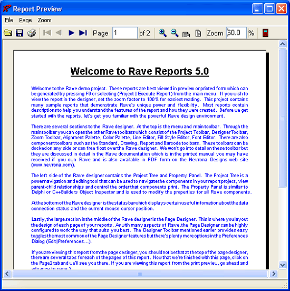The image size is (290, 291).
Task: Open the File menu
Action: click(9, 20)
